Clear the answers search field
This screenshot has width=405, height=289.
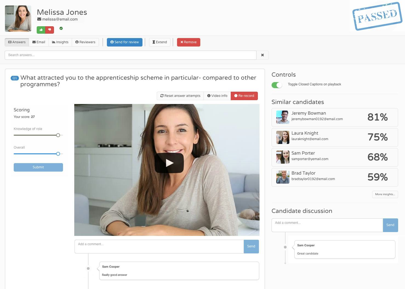coord(262,55)
